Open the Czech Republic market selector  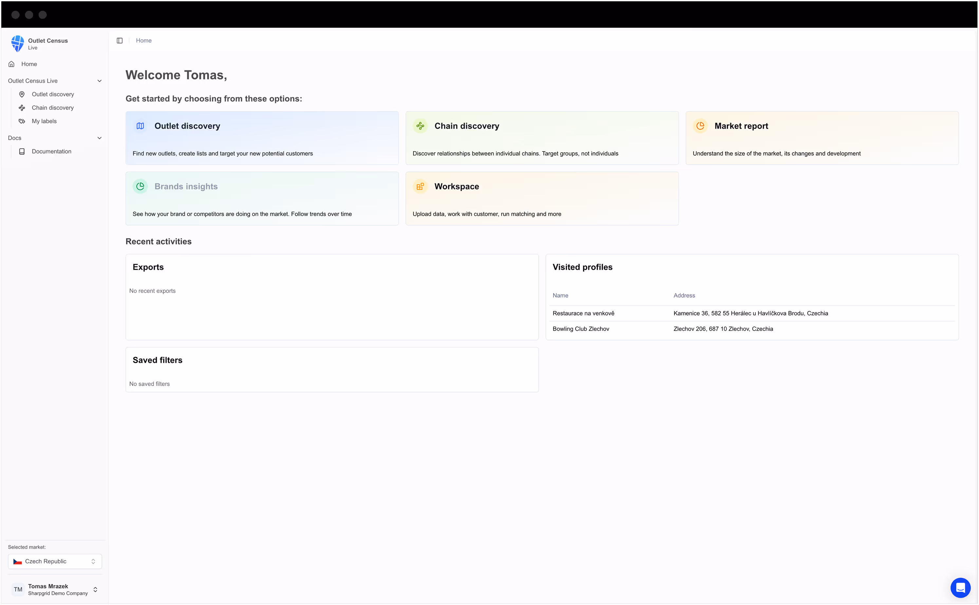pyautogui.click(x=54, y=561)
